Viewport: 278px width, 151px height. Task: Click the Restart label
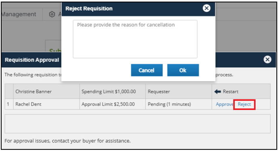tap(230, 92)
